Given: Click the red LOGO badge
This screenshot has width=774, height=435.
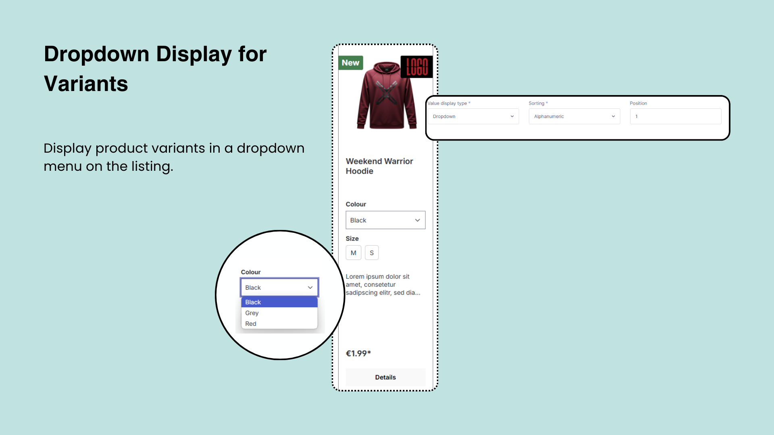Looking at the screenshot, I should [x=417, y=67].
